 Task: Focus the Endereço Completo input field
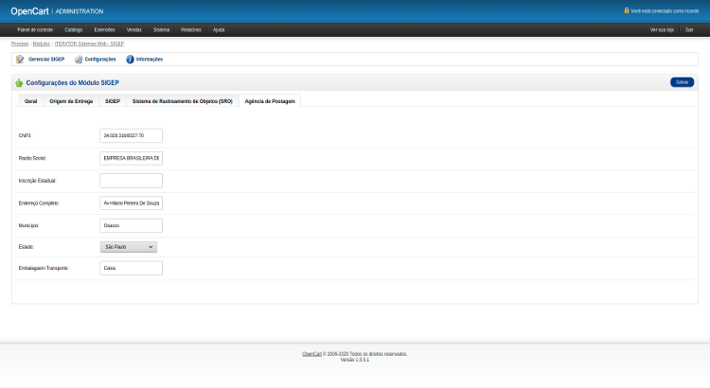[x=132, y=203]
